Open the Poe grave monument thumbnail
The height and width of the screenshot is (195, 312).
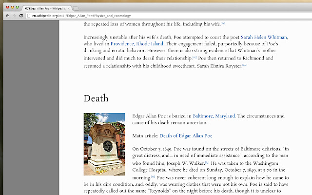point(104,144)
